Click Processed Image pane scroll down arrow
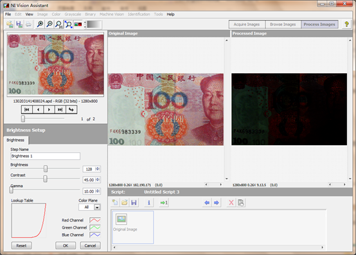This screenshot has width=356, height=255. [350, 179]
